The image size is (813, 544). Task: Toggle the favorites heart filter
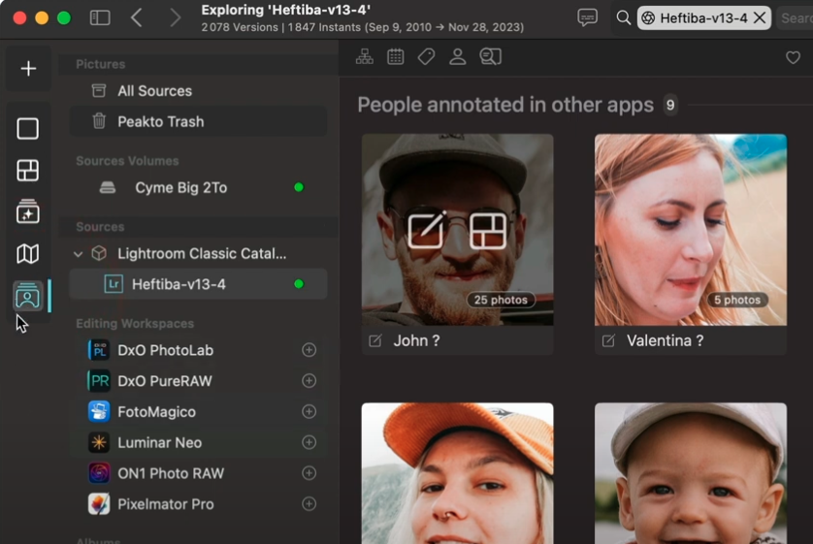pyautogui.click(x=793, y=57)
